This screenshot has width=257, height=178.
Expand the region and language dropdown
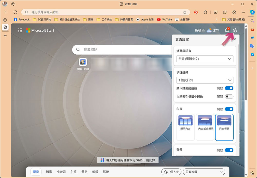tap(205, 59)
